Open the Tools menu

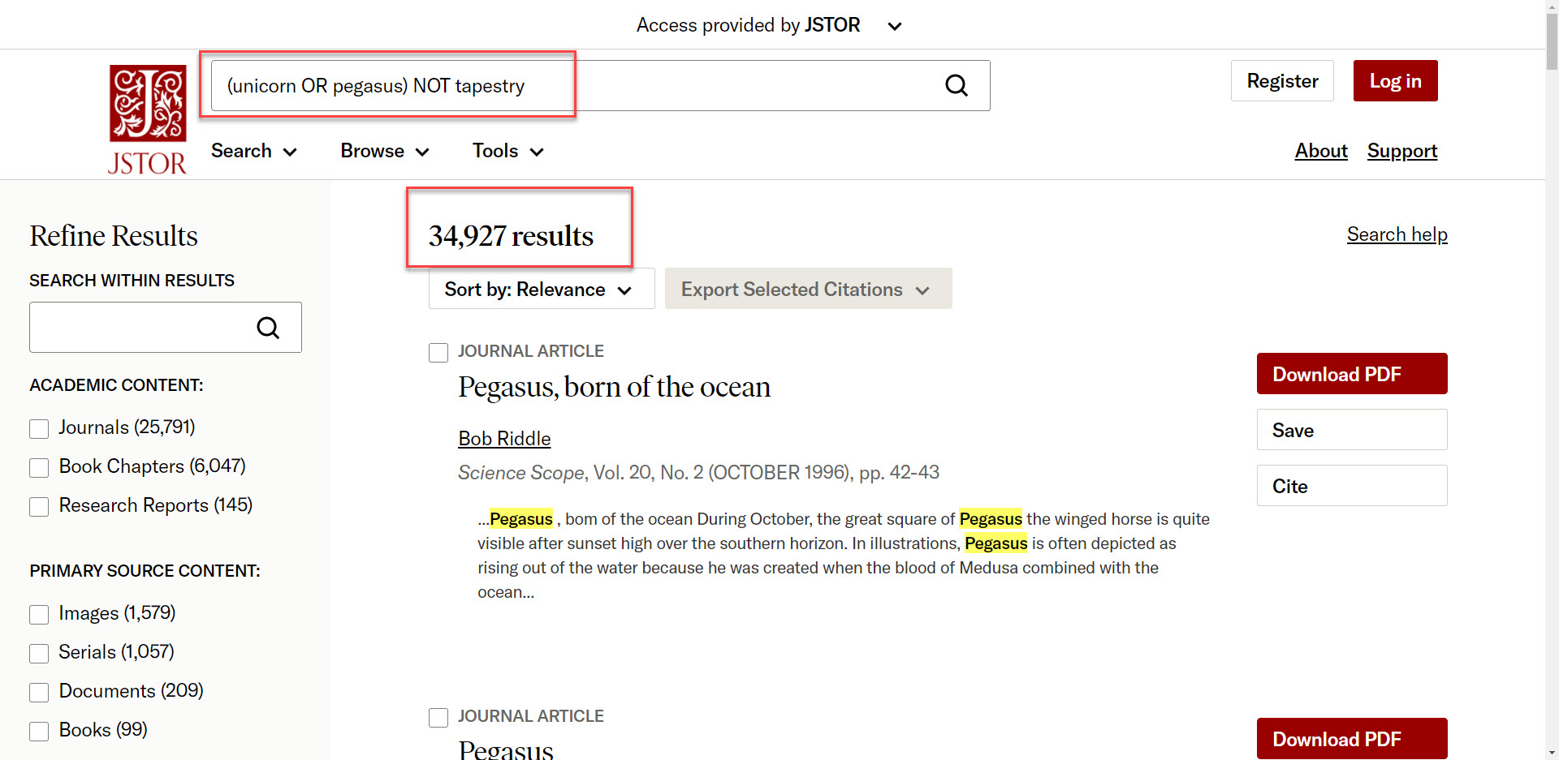pos(507,151)
